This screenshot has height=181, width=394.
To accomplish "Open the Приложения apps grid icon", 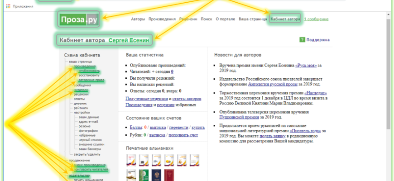I will [8, 6].
